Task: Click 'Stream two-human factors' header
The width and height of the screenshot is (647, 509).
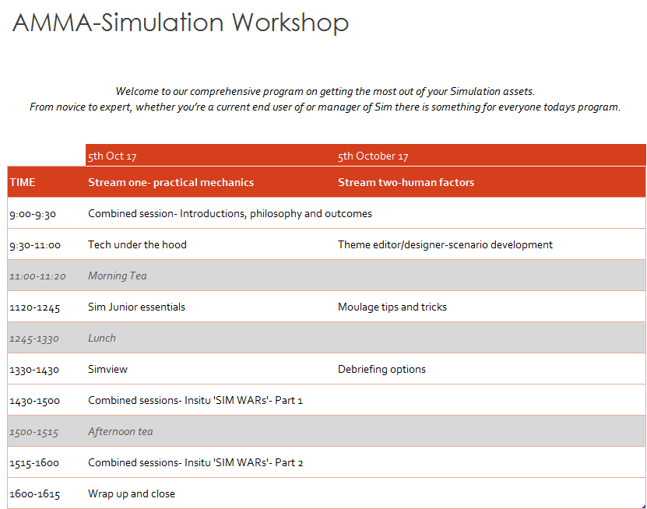Action: click(x=406, y=182)
